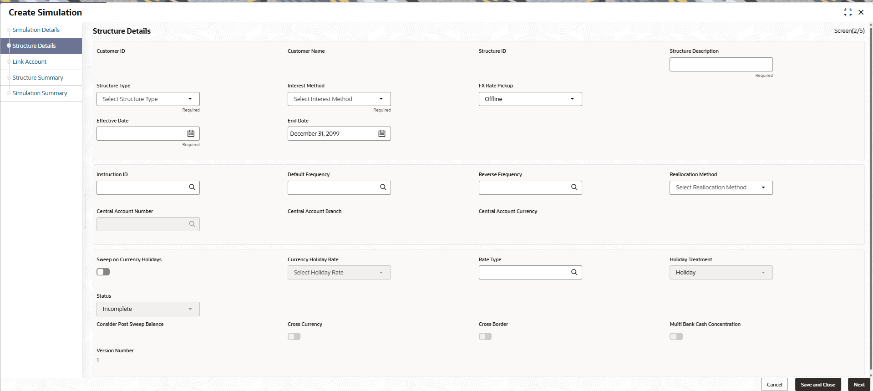The image size is (873, 391).
Task: Click the Central Account Number search icon
Action: pos(192,224)
